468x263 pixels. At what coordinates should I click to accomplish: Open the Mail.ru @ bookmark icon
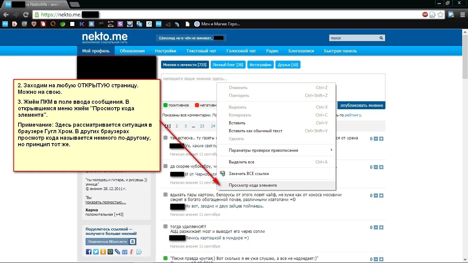click(x=24, y=24)
